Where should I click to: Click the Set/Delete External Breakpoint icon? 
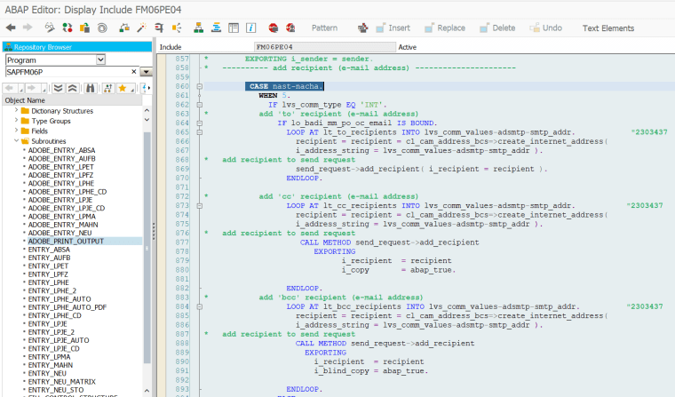[290, 28]
